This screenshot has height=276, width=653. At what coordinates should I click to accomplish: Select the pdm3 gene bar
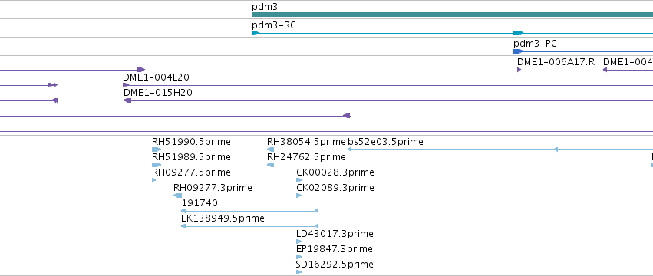coord(452,15)
